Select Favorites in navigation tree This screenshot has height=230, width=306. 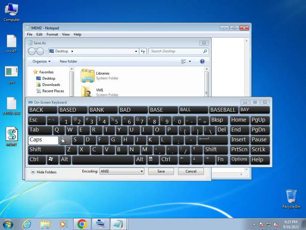coord(46,72)
